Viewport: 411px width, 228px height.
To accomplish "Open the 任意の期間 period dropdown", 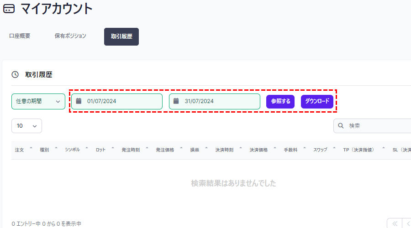I will click(x=38, y=101).
